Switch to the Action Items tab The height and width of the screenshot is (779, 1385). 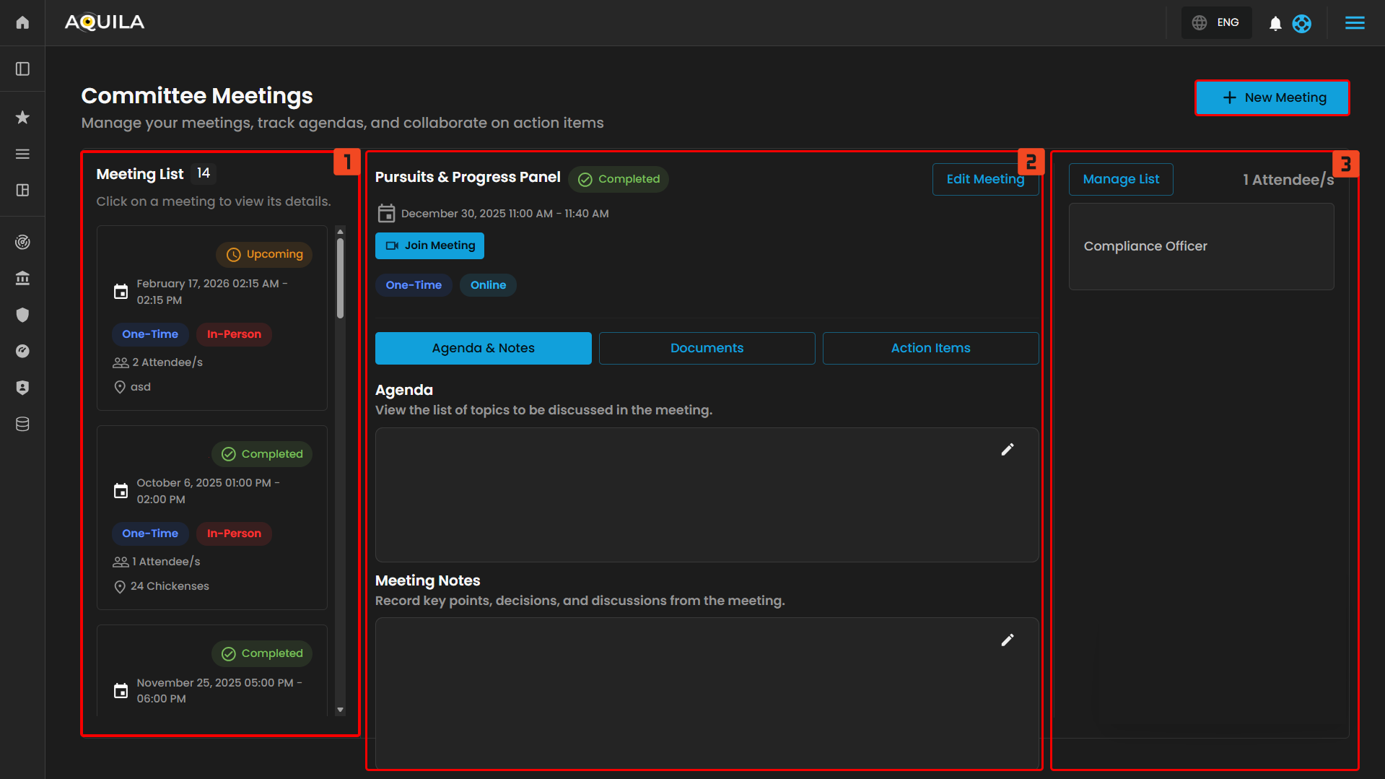pyautogui.click(x=930, y=348)
